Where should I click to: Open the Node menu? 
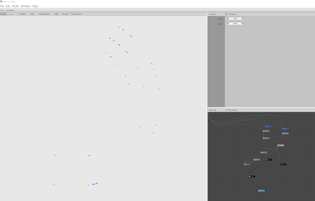coord(15,6)
